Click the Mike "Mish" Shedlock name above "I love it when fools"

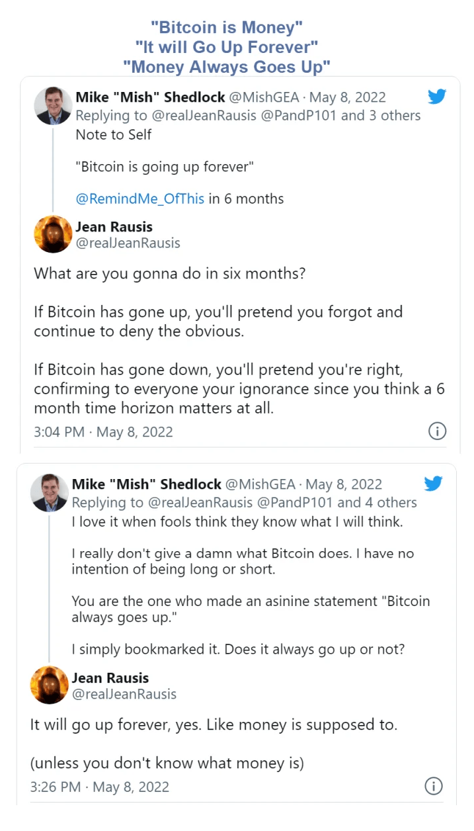(146, 484)
